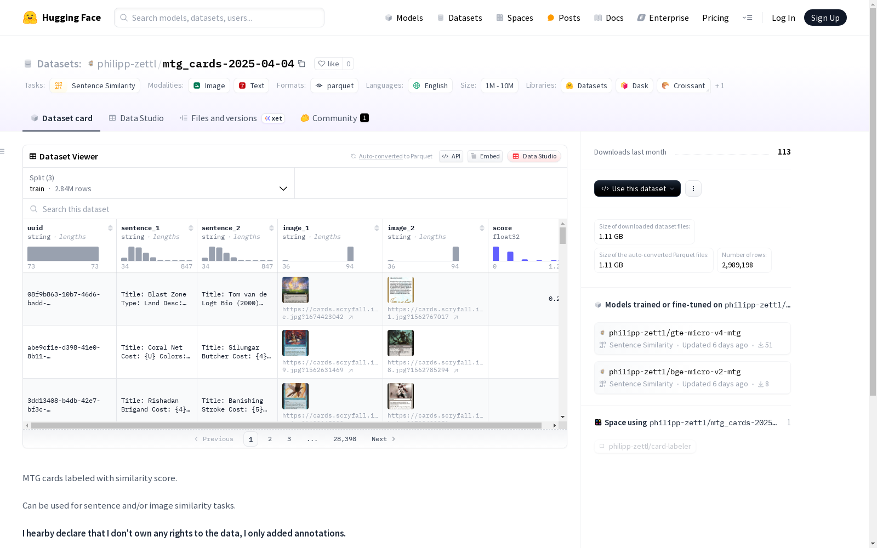Expand the +1 more libraries indicator
Screen dimensions: 877x548
[720, 85]
